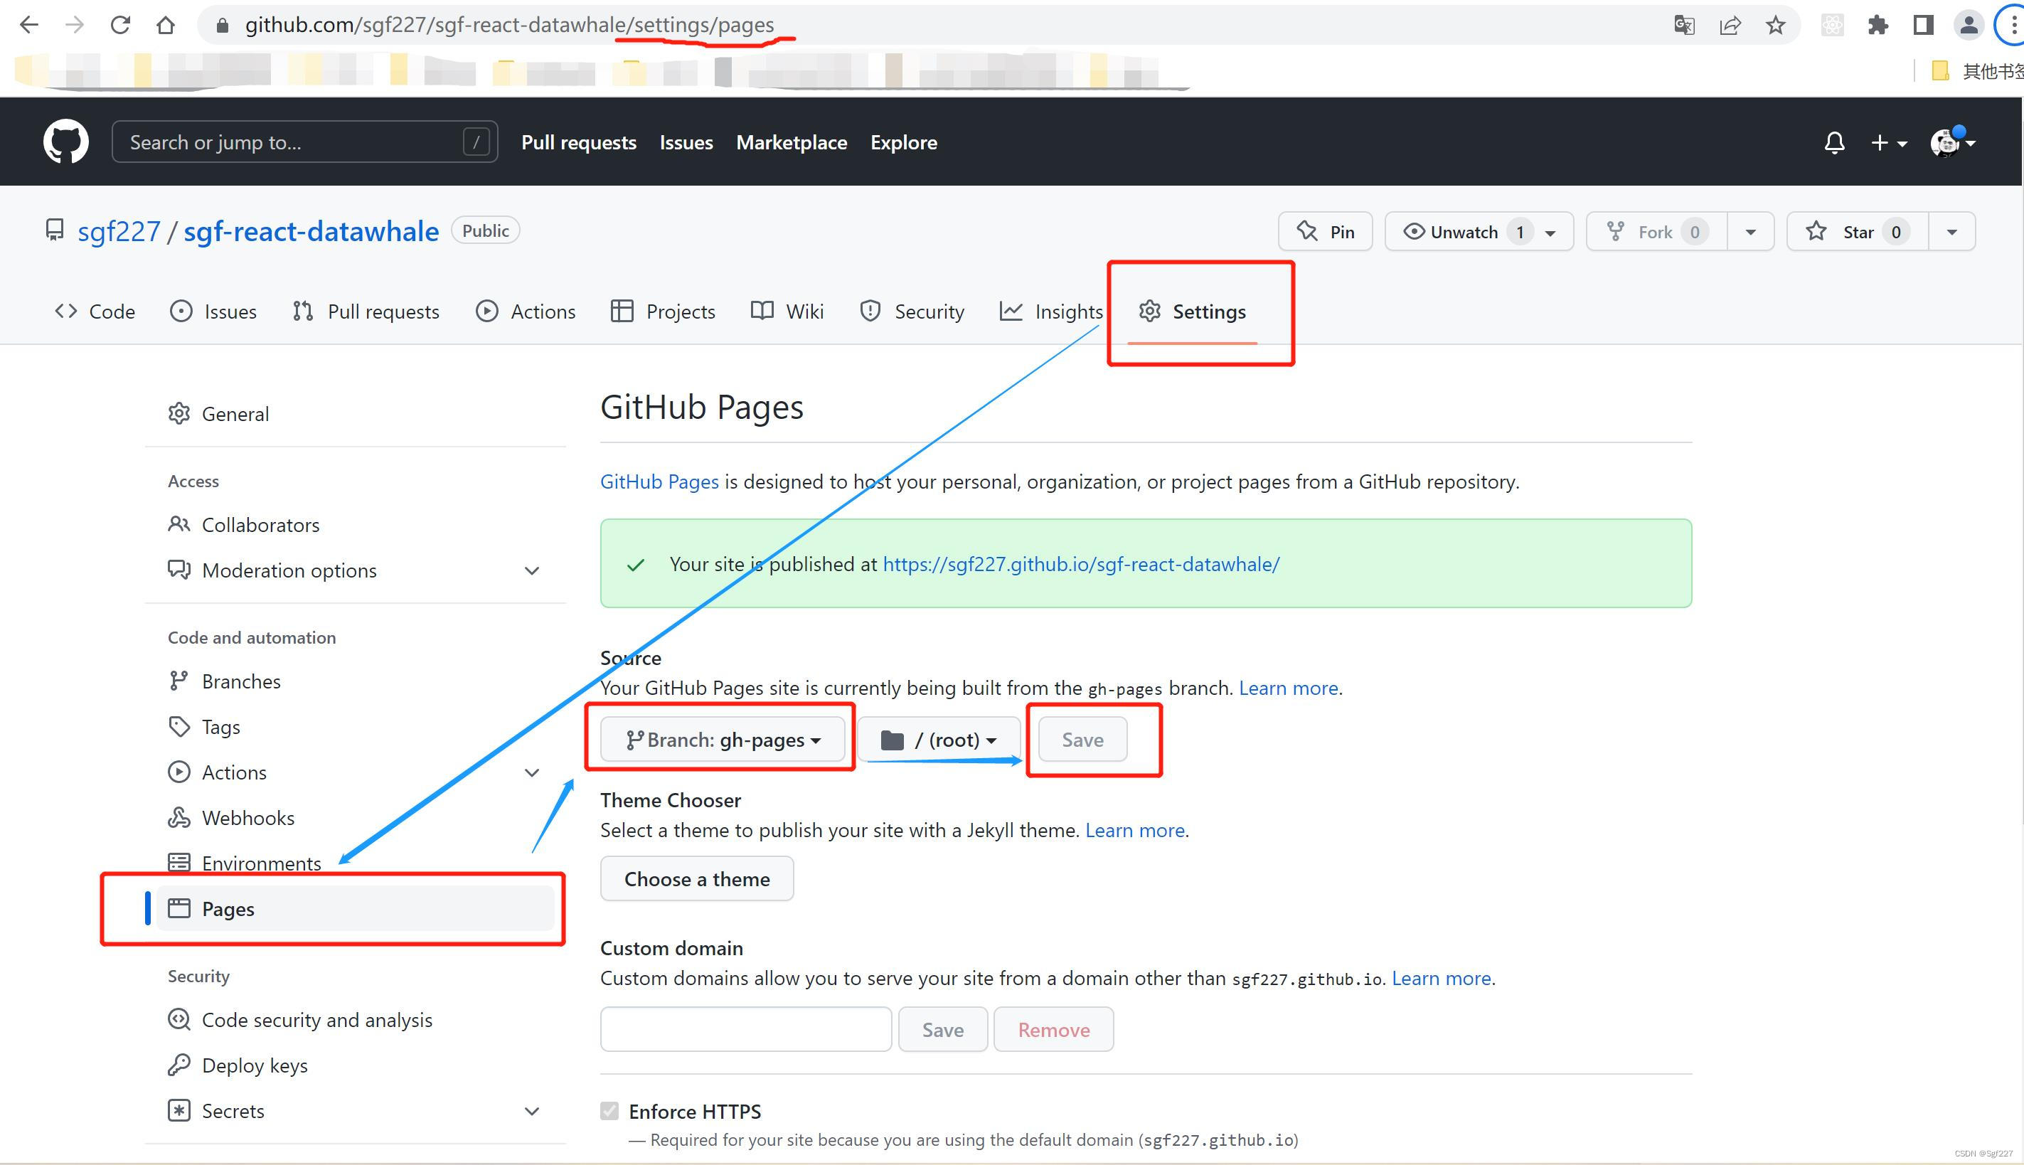This screenshot has height=1165, width=2024.
Task: Toggle the Enforce HTTPS checkbox
Action: pyautogui.click(x=609, y=1111)
